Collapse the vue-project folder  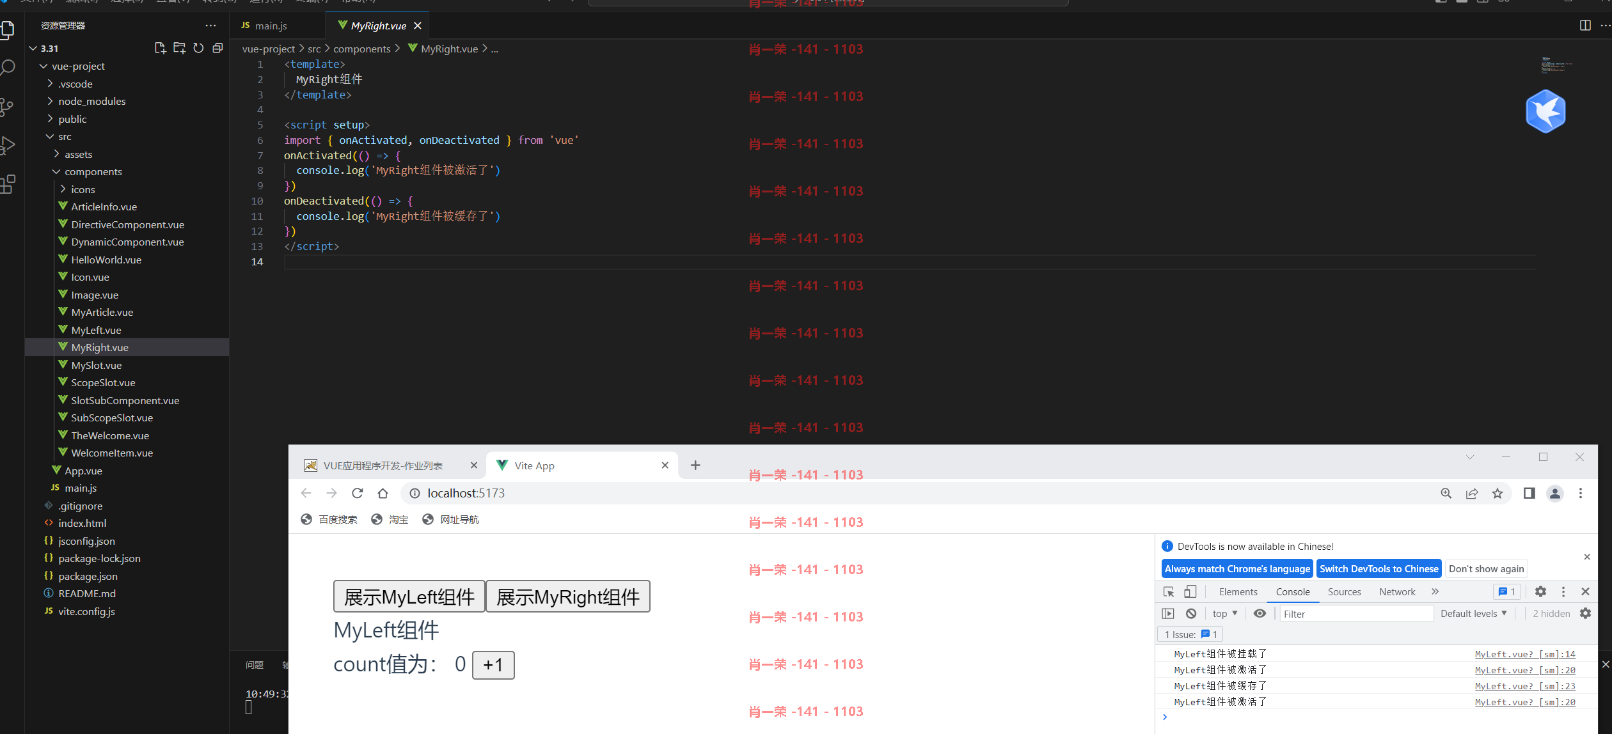[x=43, y=66]
